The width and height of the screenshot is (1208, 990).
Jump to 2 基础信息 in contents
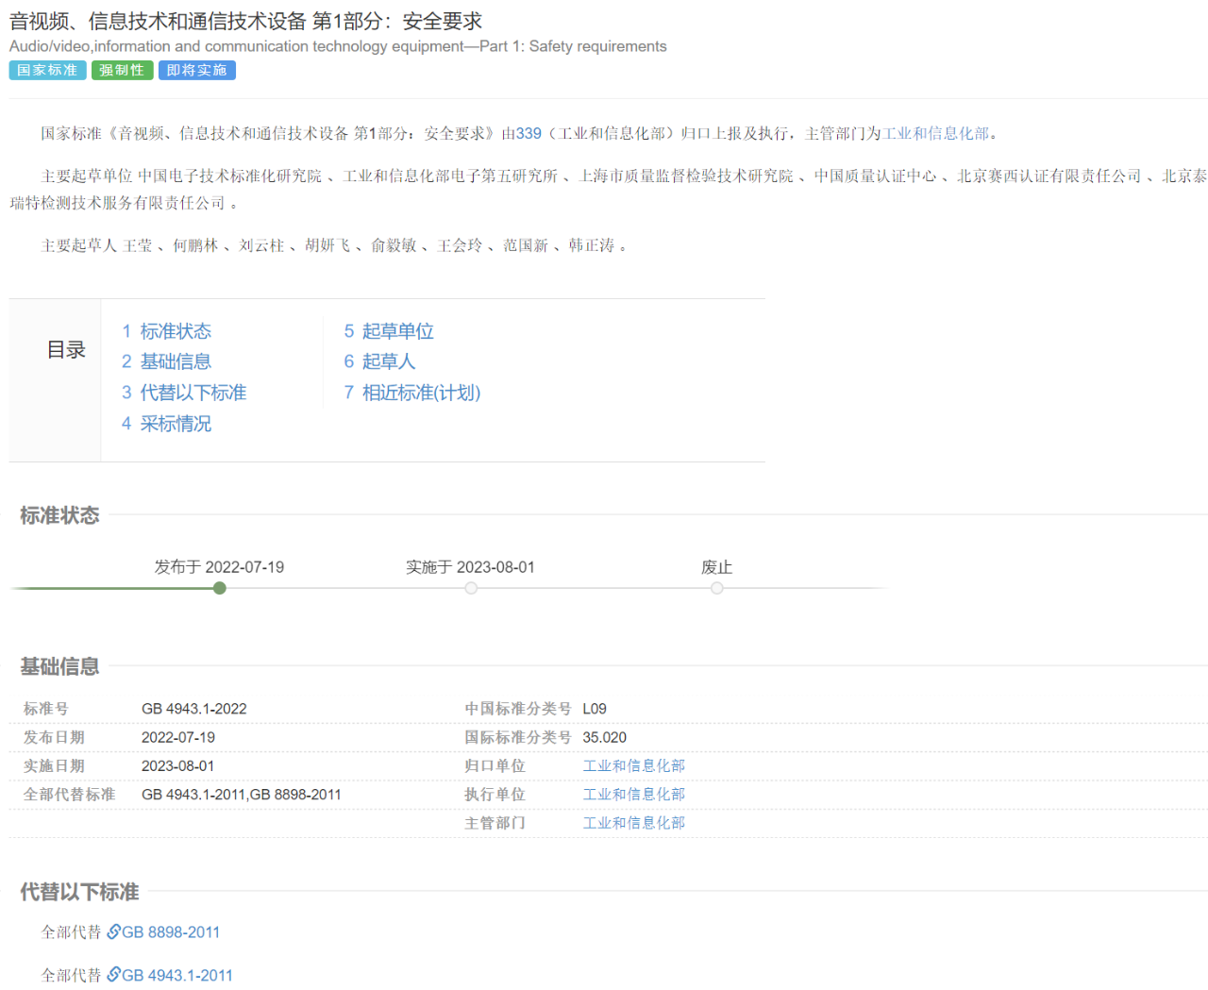[x=166, y=361]
